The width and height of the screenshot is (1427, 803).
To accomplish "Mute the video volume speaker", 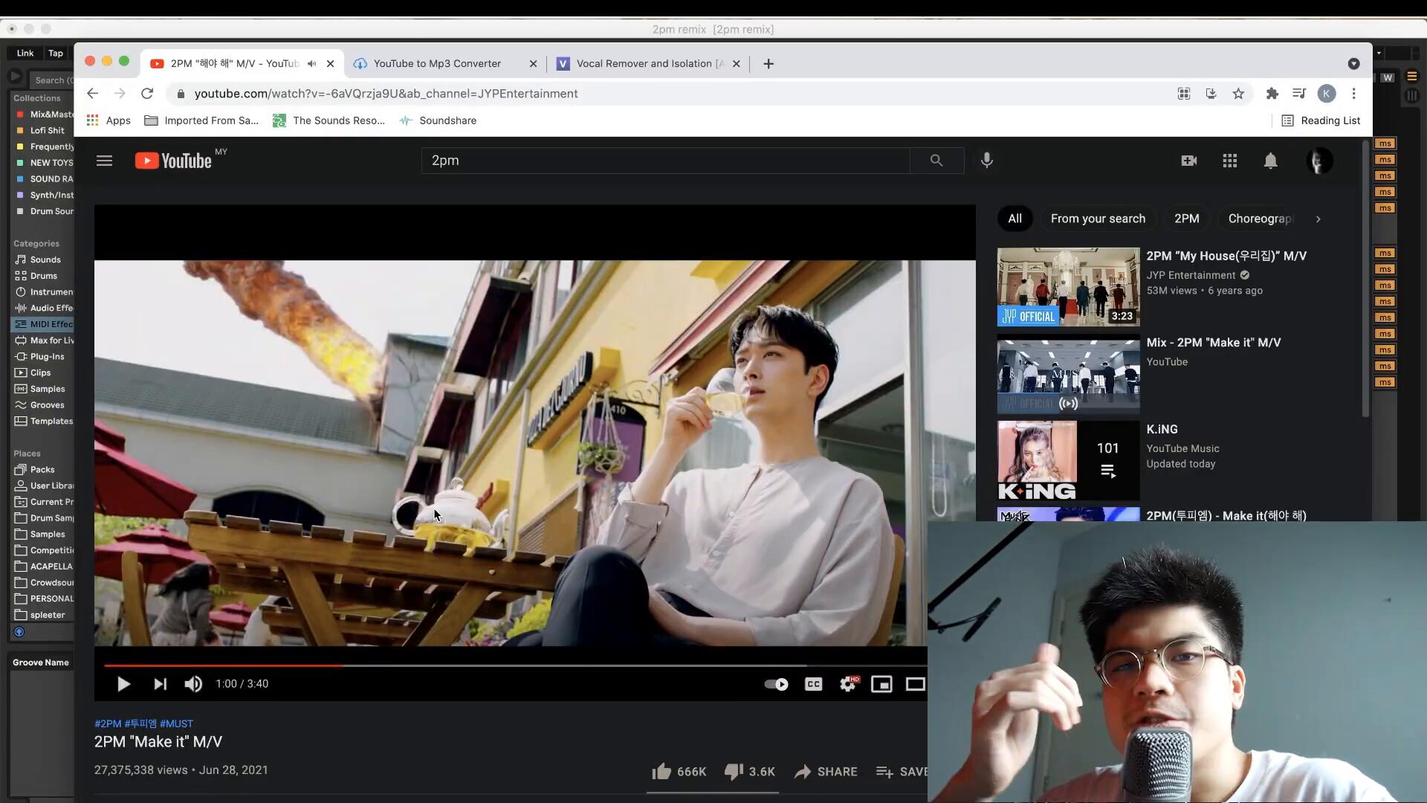I will (x=193, y=684).
